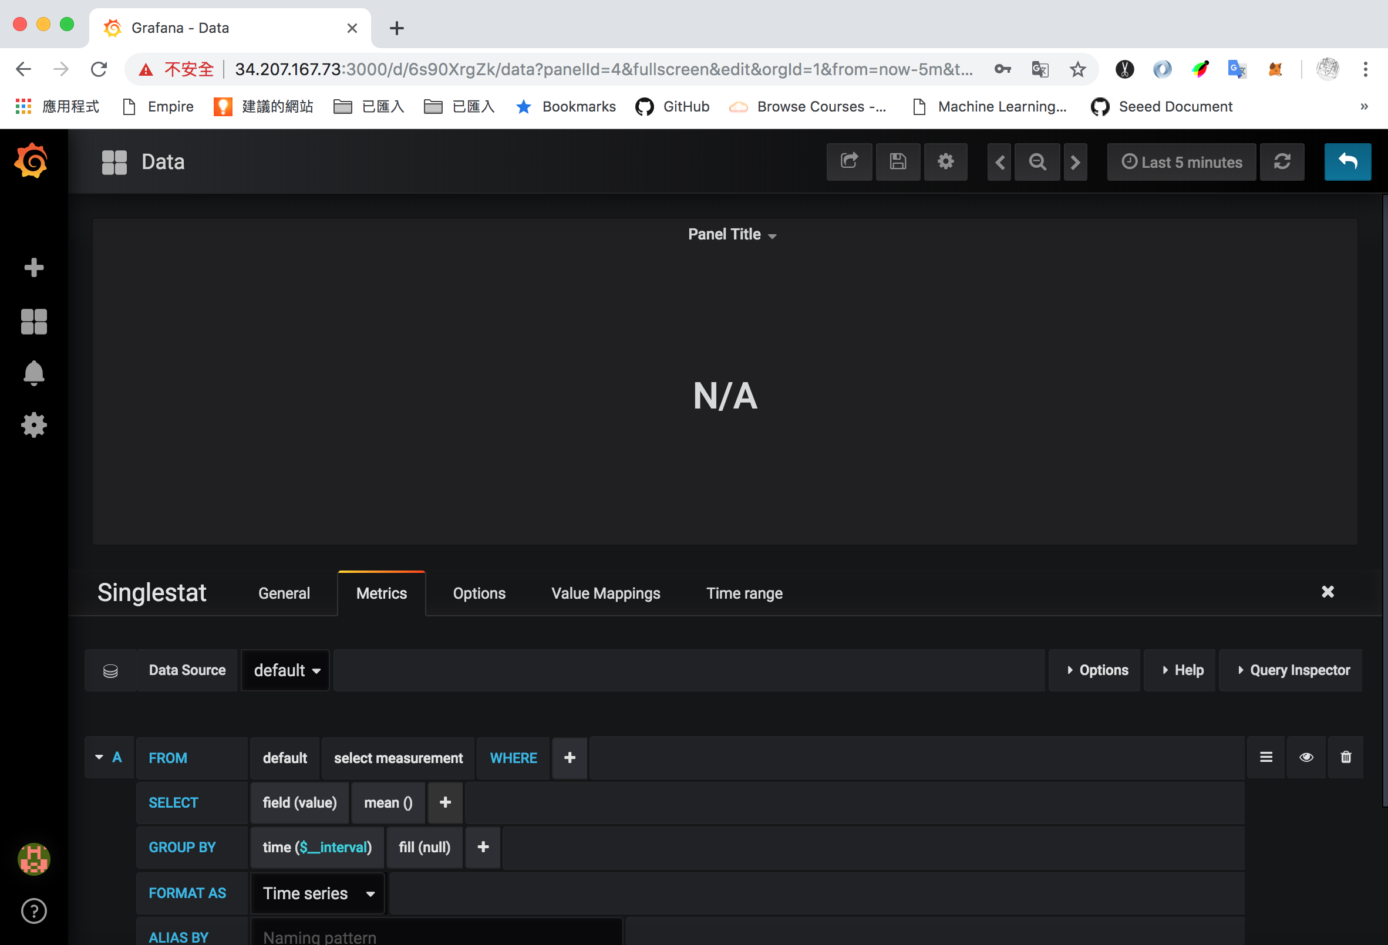
Task: Open the Seeed Document bookmark
Action: (x=1161, y=107)
